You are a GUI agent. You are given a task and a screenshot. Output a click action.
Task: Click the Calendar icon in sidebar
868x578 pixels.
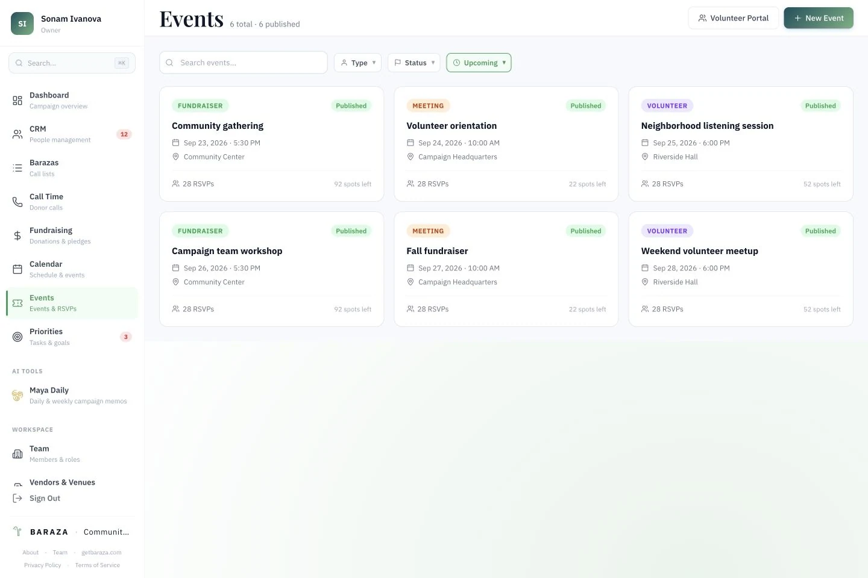(x=17, y=269)
